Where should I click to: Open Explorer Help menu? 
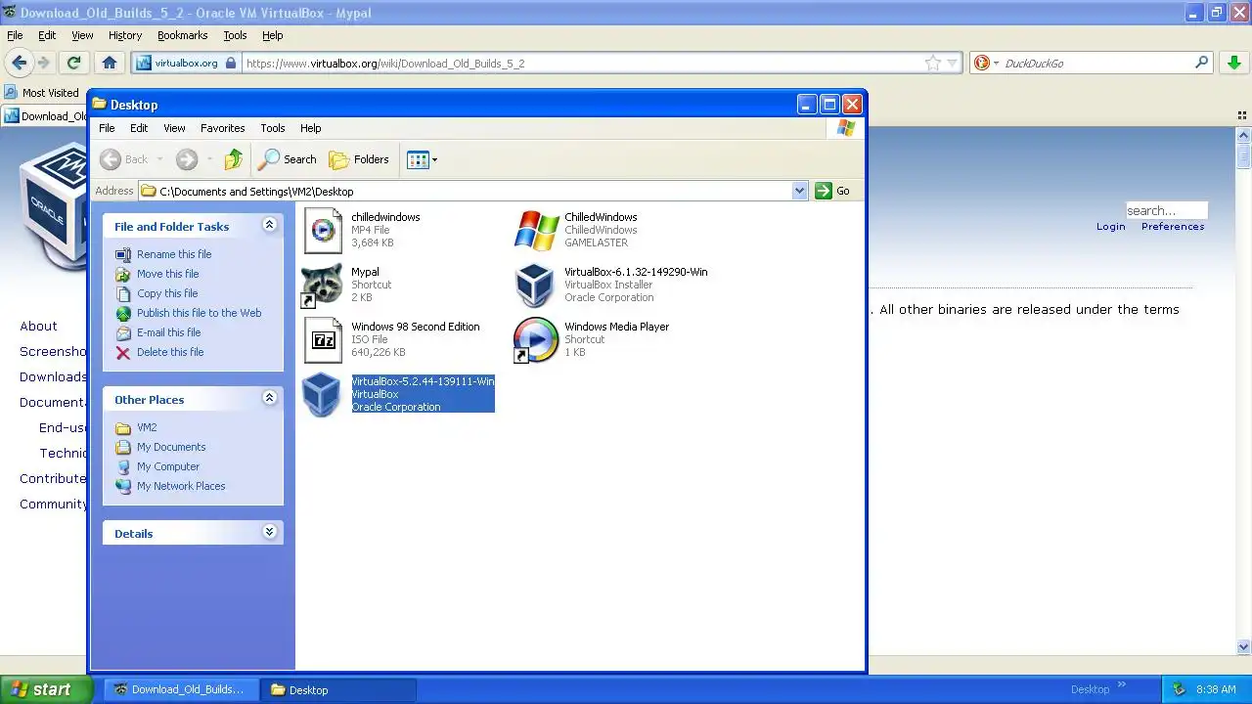tap(310, 128)
